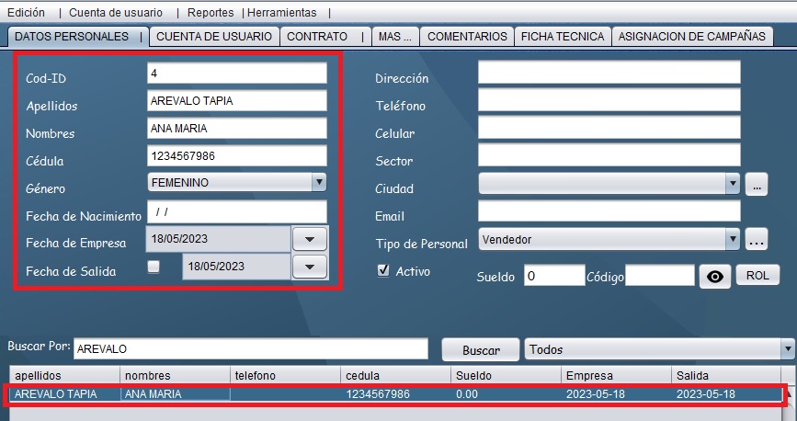Viewport: 797px width, 421px height.
Task: Open the FICHA TECNICA tab
Action: coord(563,37)
